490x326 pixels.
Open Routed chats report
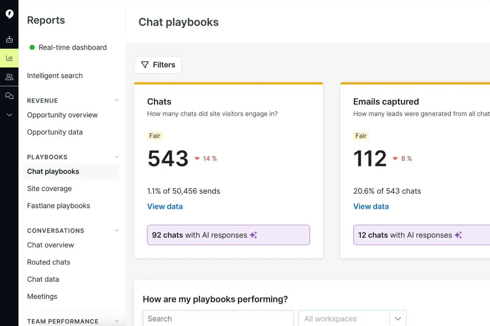coord(49,262)
